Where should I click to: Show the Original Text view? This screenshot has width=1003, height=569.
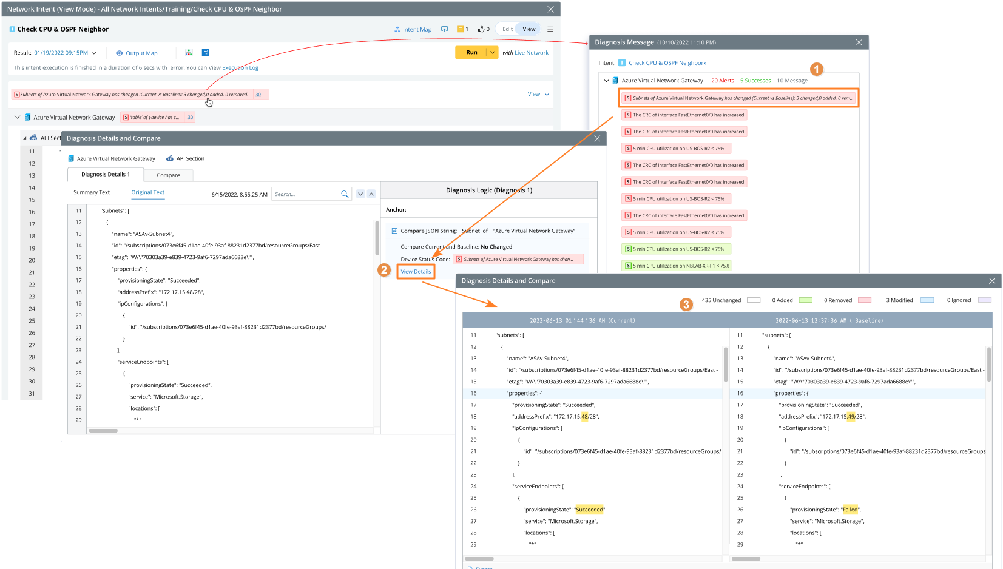point(148,192)
